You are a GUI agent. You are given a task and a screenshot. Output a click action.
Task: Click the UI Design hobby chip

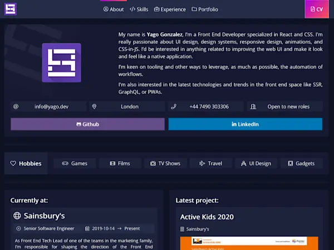point(256,163)
